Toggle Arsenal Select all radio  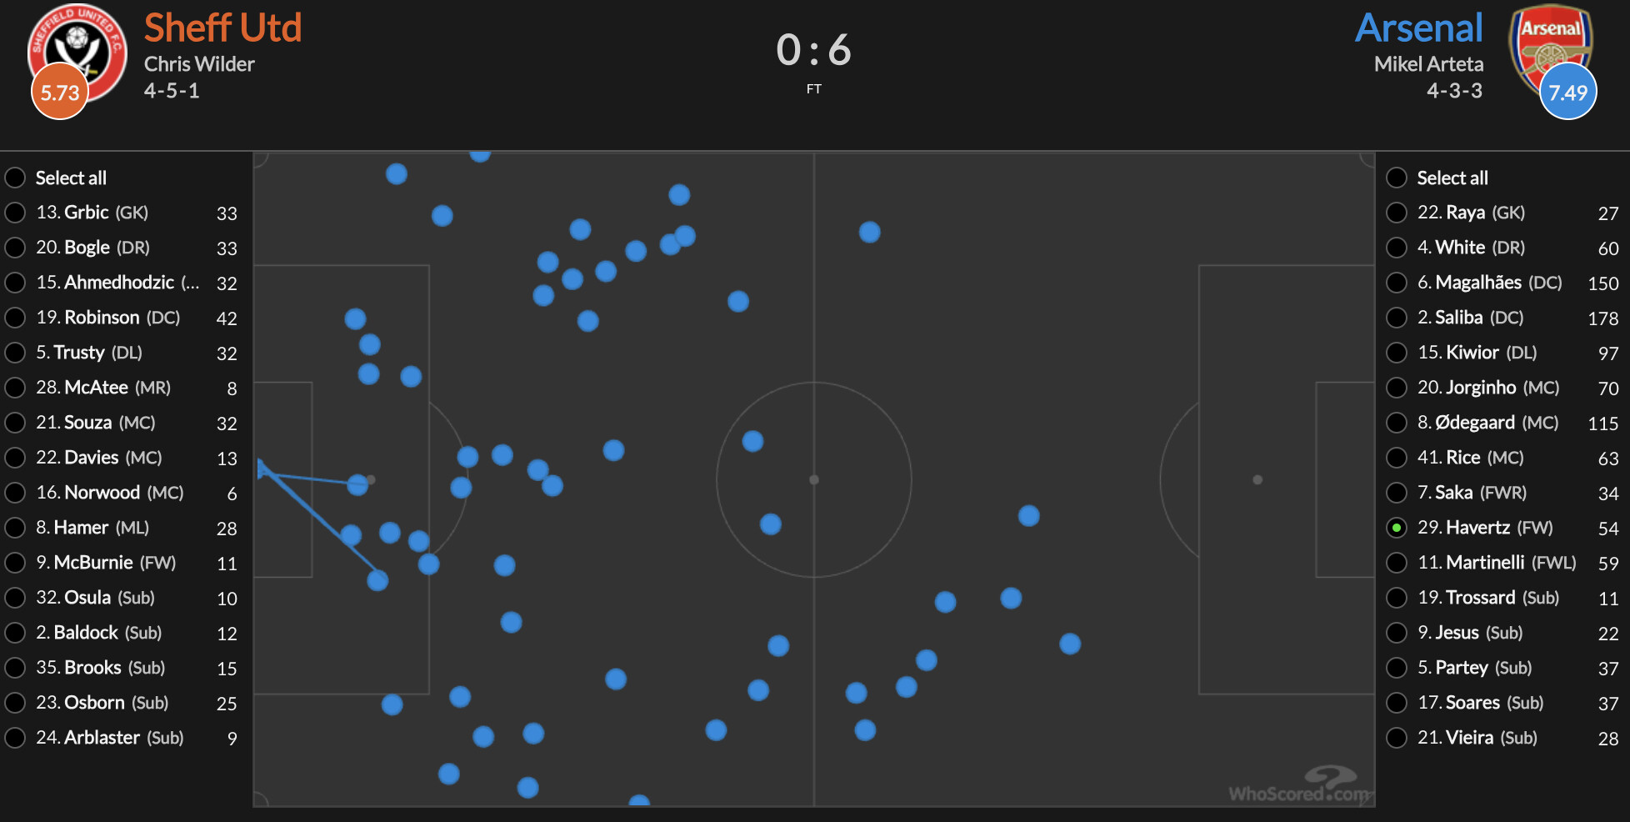1397,178
